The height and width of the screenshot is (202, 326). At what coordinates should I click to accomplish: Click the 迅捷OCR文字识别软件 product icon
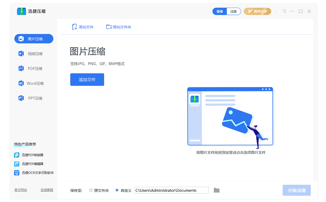point(17,173)
